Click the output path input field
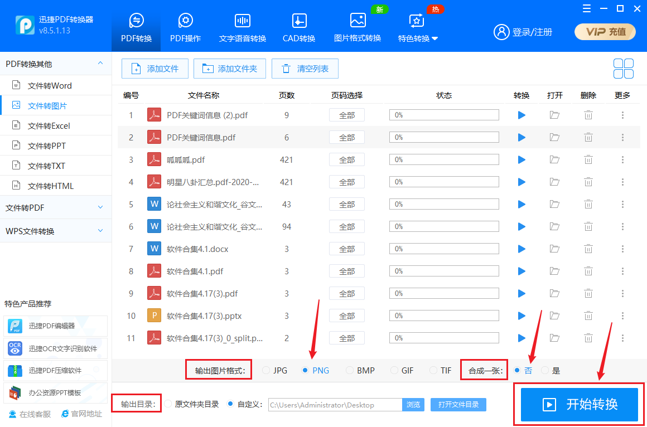This screenshot has height=427, width=647. (335, 405)
